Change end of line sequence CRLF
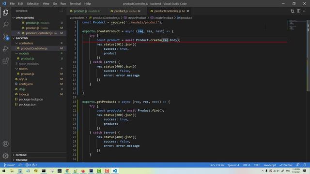Screen dimensions: 310x174 [x=257, y=165]
